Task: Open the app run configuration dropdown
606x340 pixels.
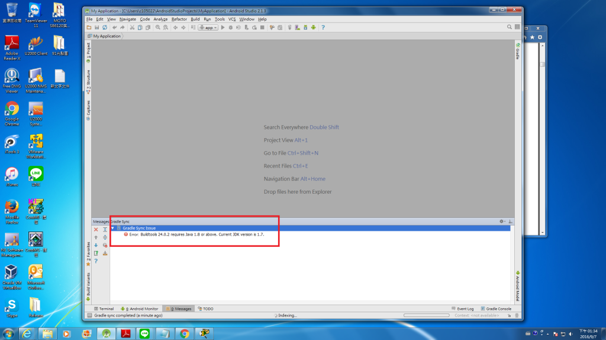Action: tap(208, 27)
